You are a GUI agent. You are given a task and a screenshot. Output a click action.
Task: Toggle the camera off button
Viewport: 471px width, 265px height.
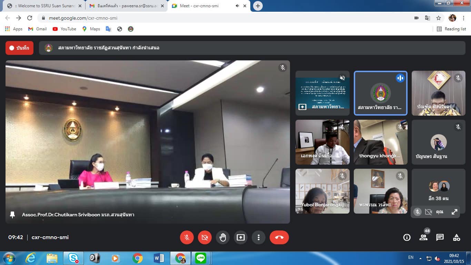coord(205,237)
